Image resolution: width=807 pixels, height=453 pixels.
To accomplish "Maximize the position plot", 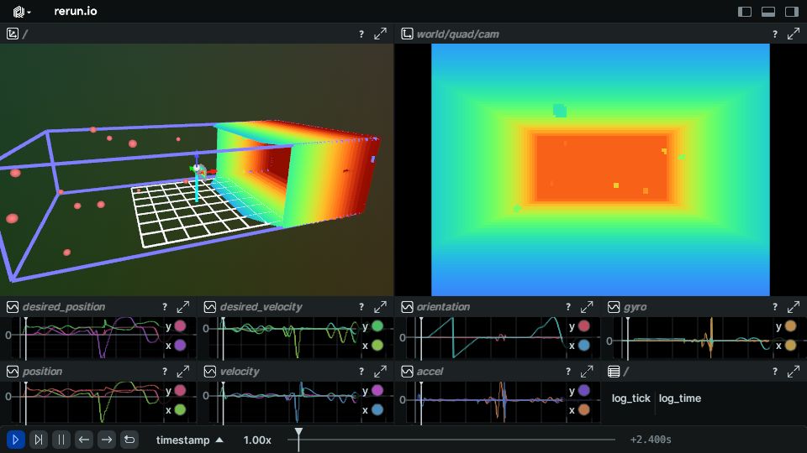I will 183,372.
